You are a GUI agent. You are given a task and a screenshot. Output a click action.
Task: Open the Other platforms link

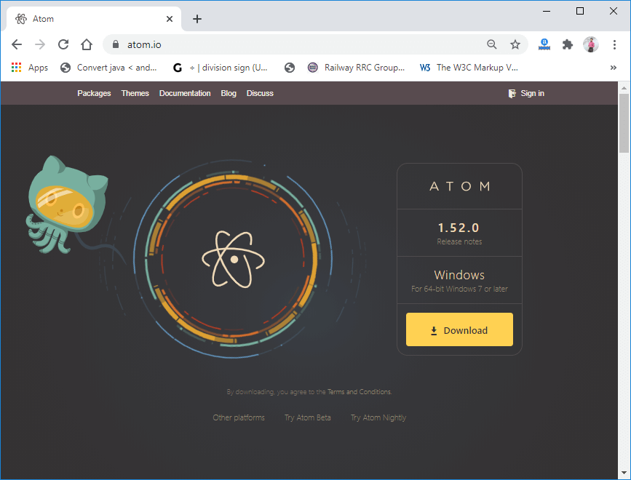(x=239, y=417)
